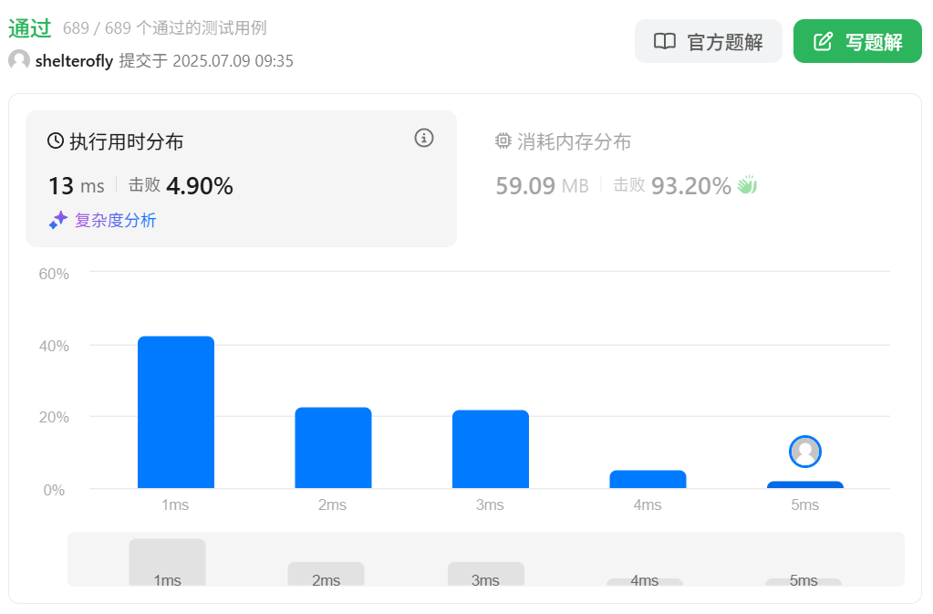Screen dimensions: 933x614
Task: Click the 40% y-axis label
Action: tap(54, 346)
